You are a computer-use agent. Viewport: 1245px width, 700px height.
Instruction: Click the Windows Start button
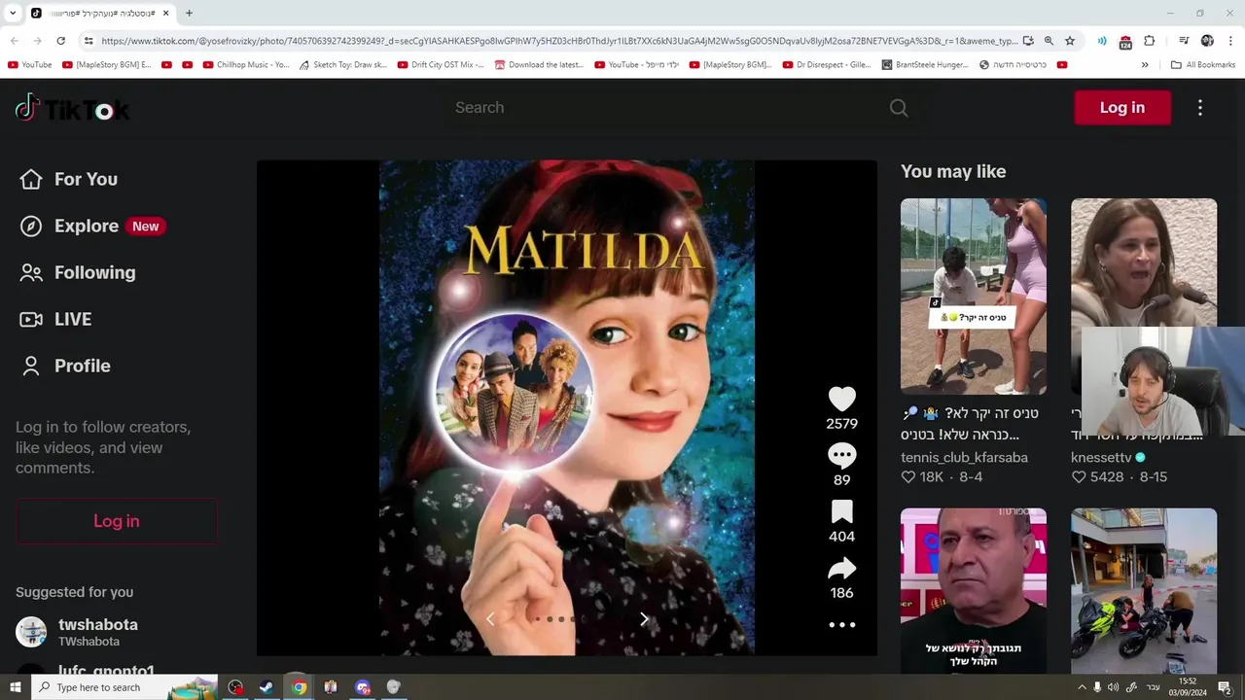coord(15,687)
